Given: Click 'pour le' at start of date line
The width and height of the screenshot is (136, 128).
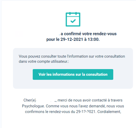Looking at the screenshot, I should pyautogui.click(x=53, y=39).
